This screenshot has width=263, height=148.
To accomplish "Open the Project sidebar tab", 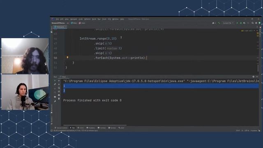I will point(51,29).
